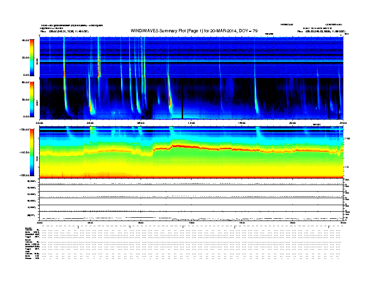This screenshot has width=370, height=286.
Task: Click the 30.00 label on RAD1 scale
Action: point(25,100)
